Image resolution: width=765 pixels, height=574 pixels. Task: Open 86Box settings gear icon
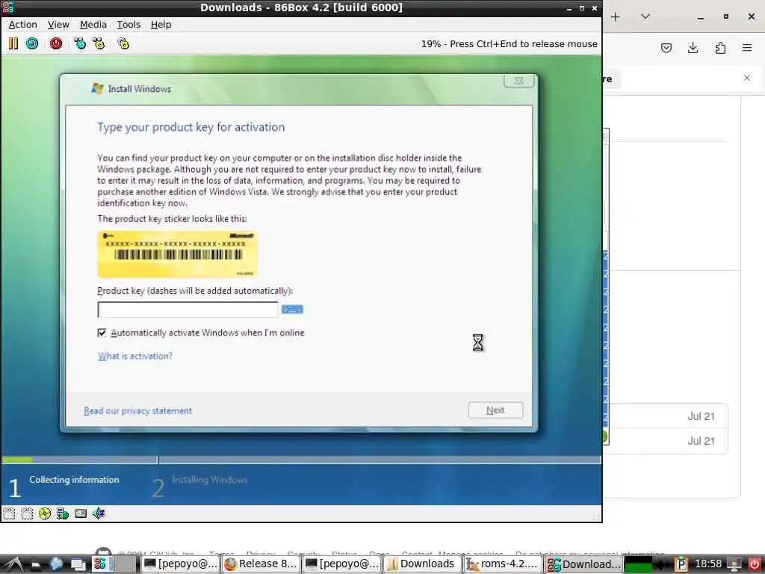point(123,43)
